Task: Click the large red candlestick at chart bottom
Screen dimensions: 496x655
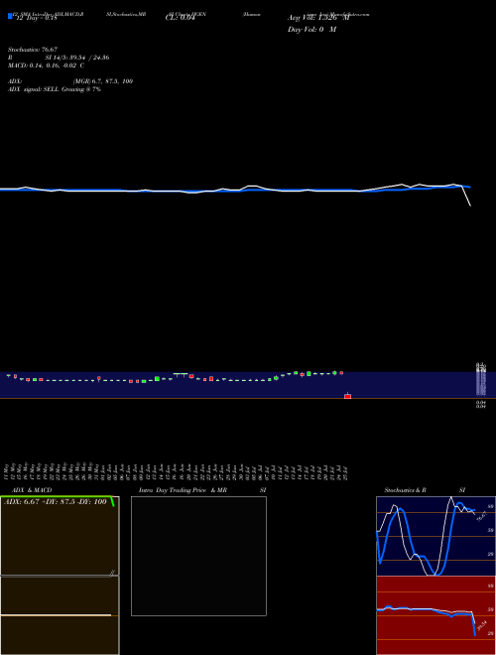Action: 347,396
